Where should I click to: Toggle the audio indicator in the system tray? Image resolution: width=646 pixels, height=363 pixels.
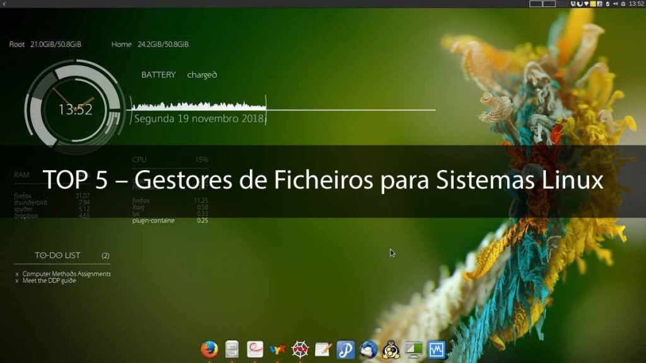[x=616, y=6]
